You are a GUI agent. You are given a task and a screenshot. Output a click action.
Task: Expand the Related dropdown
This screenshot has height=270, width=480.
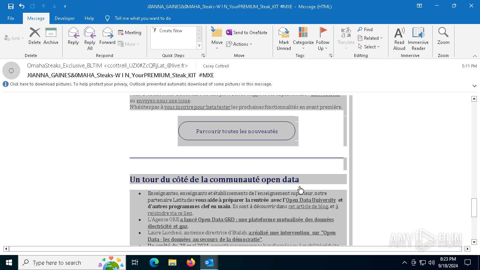(x=370, y=38)
